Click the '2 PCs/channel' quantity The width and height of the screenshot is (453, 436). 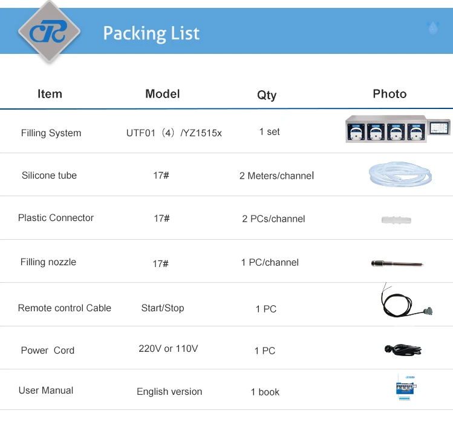tap(273, 219)
